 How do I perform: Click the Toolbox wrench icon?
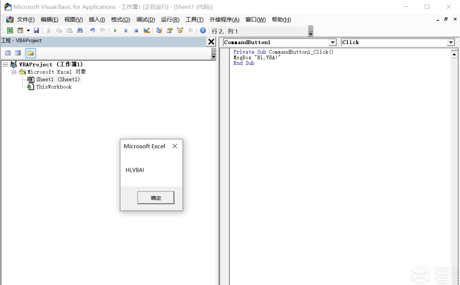click(190, 31)
